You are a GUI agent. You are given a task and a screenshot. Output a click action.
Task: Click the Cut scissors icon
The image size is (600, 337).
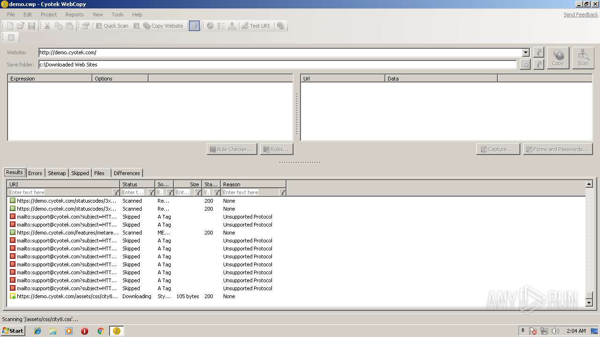(x=47, y=26)
